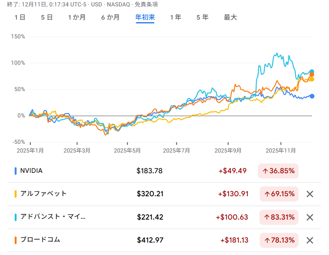Viewport: 329px width, 255px height.
Task: Click the price $320.21
Action: [150, 194]
